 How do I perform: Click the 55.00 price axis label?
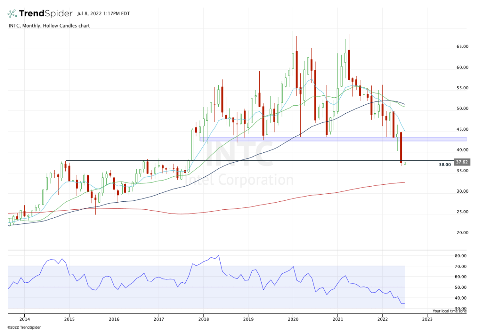462,88
